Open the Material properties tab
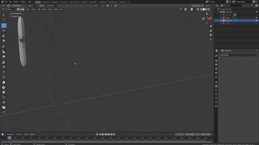 coord(216,106)
